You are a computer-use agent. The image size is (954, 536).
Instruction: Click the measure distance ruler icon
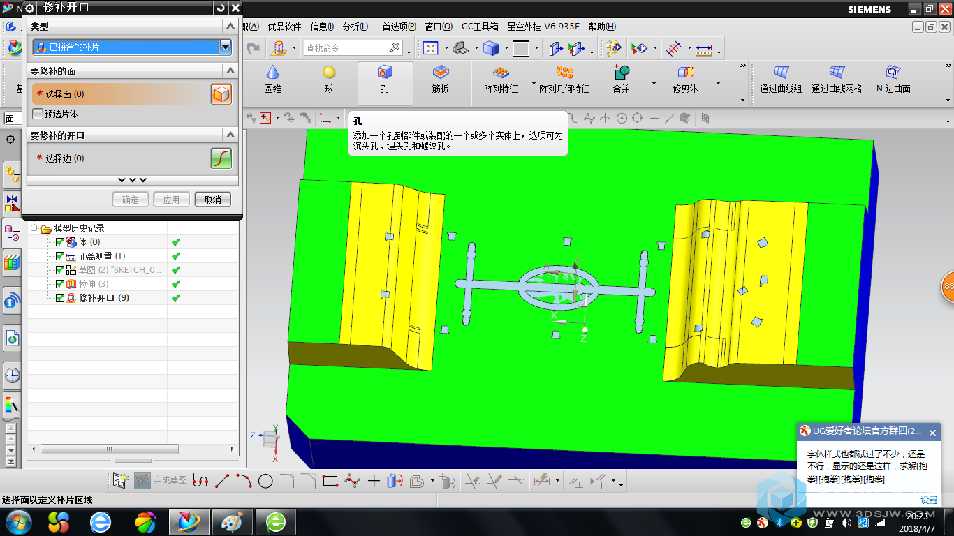pos(703,48)
